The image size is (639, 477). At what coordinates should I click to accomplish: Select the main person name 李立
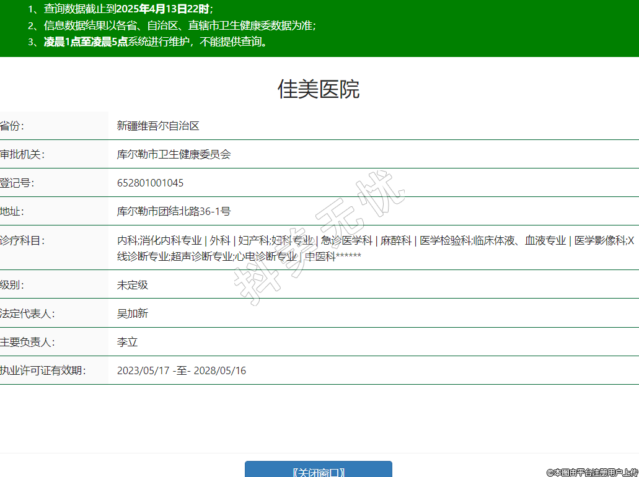pyautogui.click(x=127, y=342)
